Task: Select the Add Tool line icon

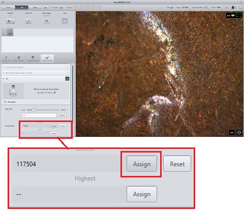Action: pos(28,21)
